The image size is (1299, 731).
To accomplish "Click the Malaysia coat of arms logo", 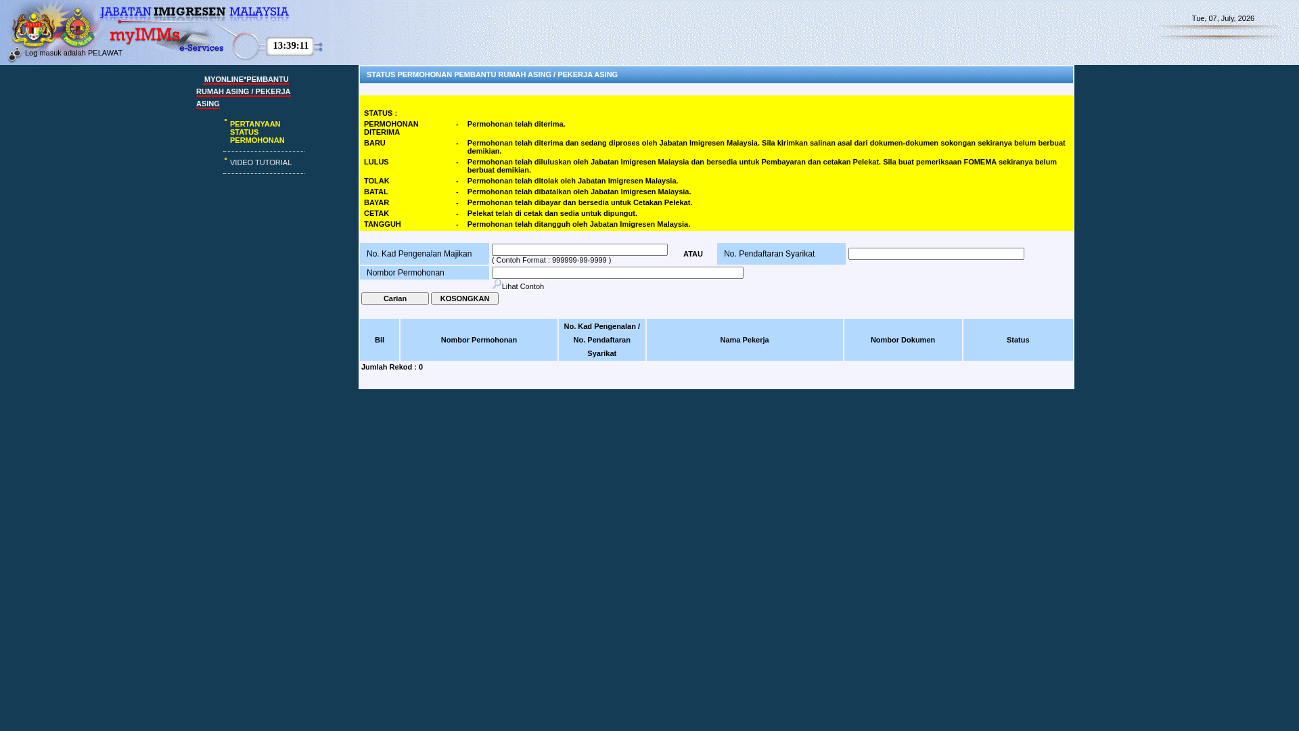I will [32, 29].
